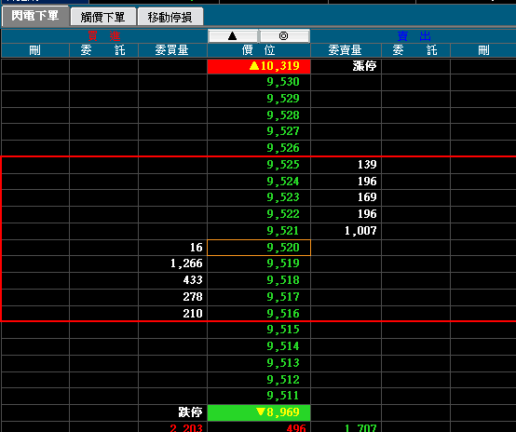Select price 9,525 in price column
Viewport: 516px width, 432px height.
[x=259, y=165]
